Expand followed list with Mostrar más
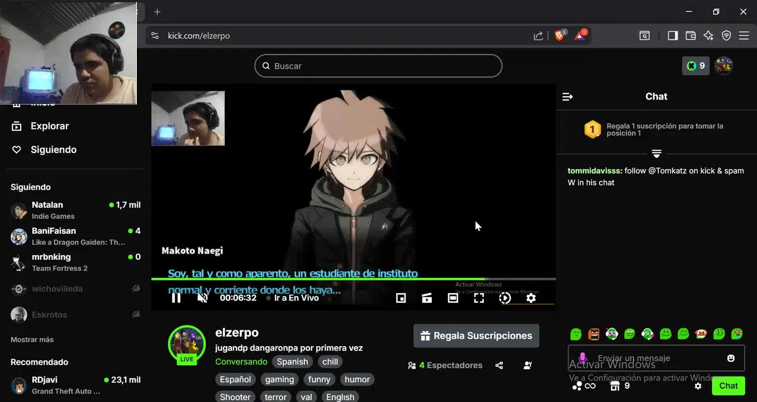The width and height of the screenshot is (757, 402). click(32, 339)
